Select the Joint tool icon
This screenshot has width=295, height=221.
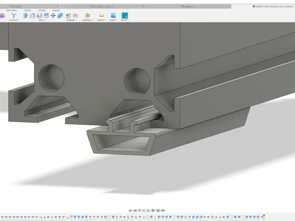pos(75,16)
